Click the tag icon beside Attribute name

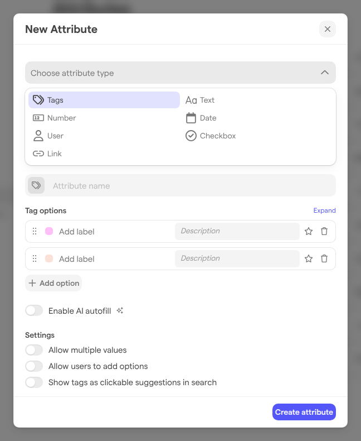point(36,185)
